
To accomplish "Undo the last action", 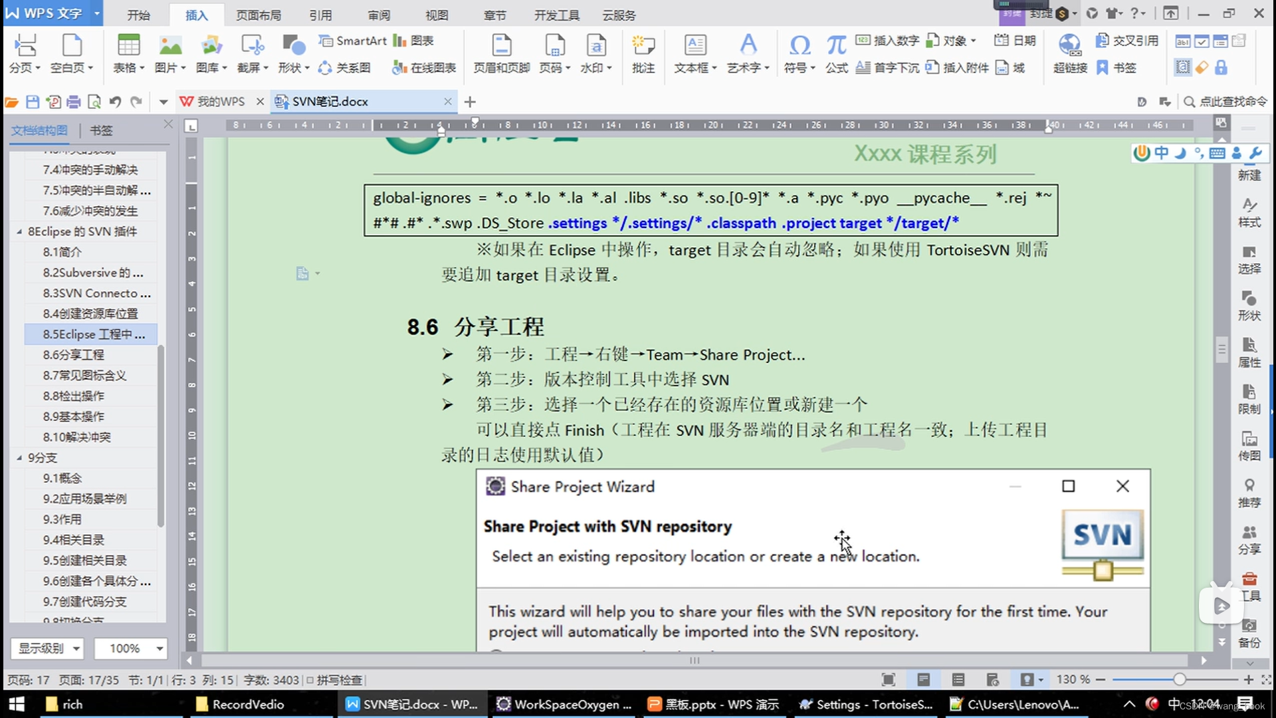I will coord(115,102).
